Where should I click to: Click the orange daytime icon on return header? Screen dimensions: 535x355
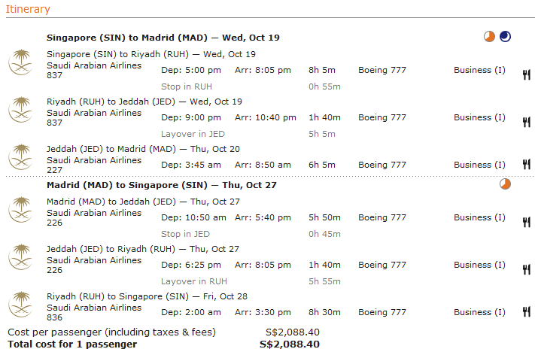click(x=505, y=184)
